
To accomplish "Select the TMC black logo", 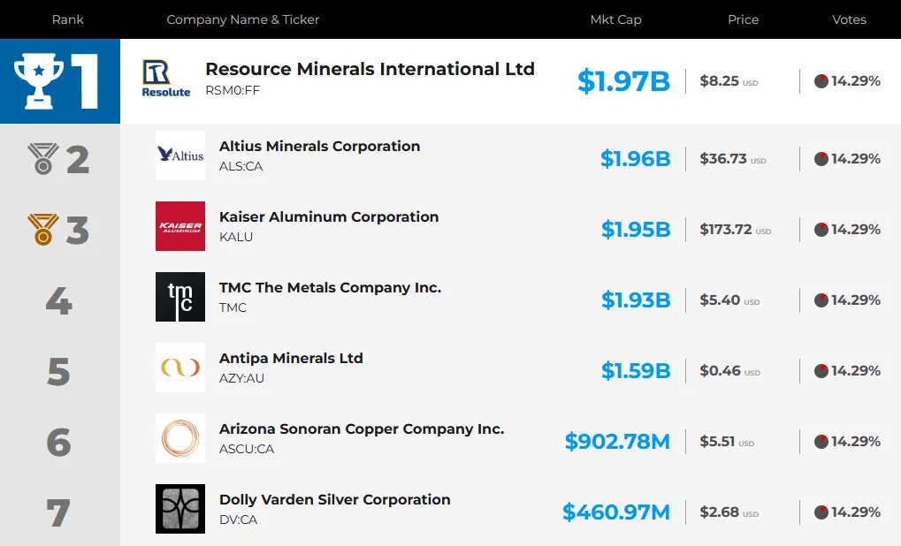I will tap(179, 297).
